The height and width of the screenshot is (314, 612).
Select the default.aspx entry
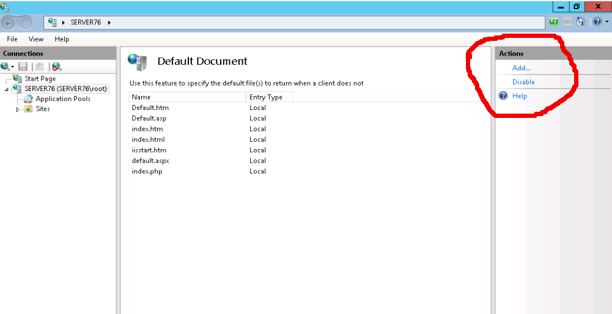click(x=150, y=160)
